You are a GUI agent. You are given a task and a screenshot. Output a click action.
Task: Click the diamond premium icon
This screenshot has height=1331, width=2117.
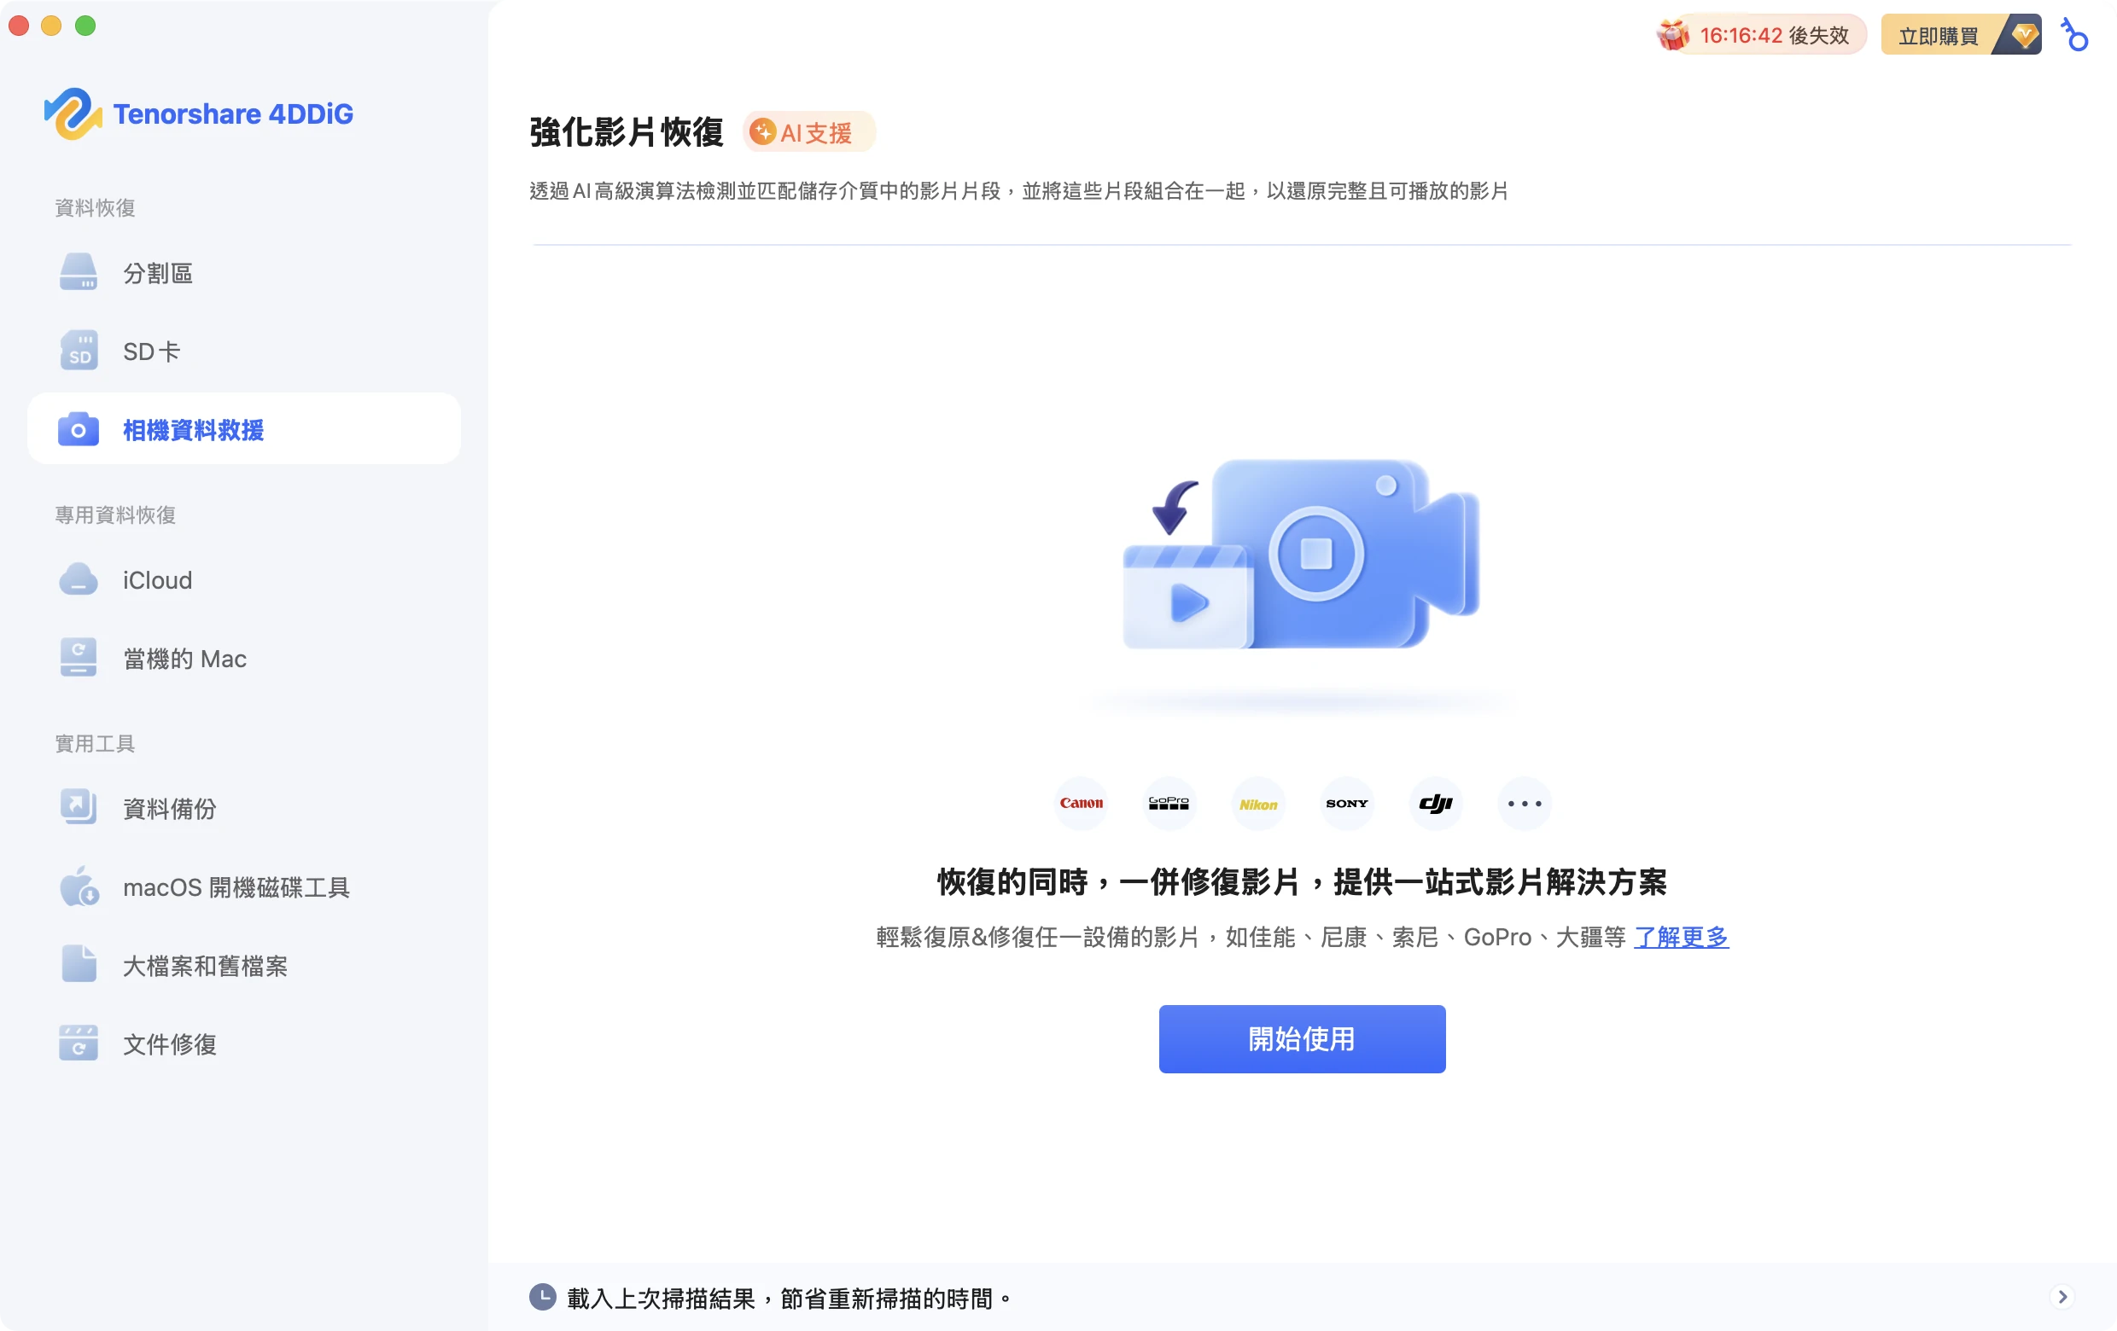(2024, 35)
